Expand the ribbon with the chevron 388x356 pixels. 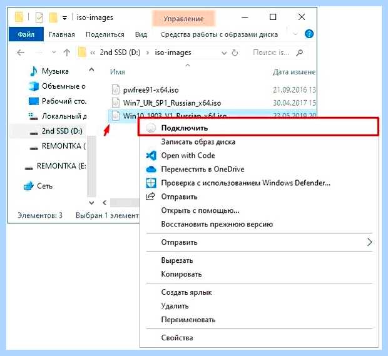pyautogui.click(x=295, y=34)
